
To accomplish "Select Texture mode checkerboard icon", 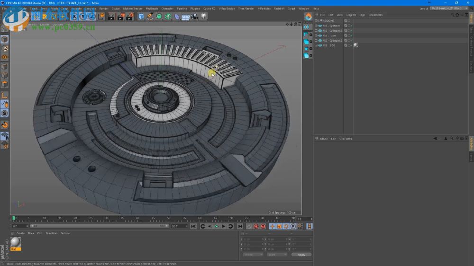I will coord(5,48).
